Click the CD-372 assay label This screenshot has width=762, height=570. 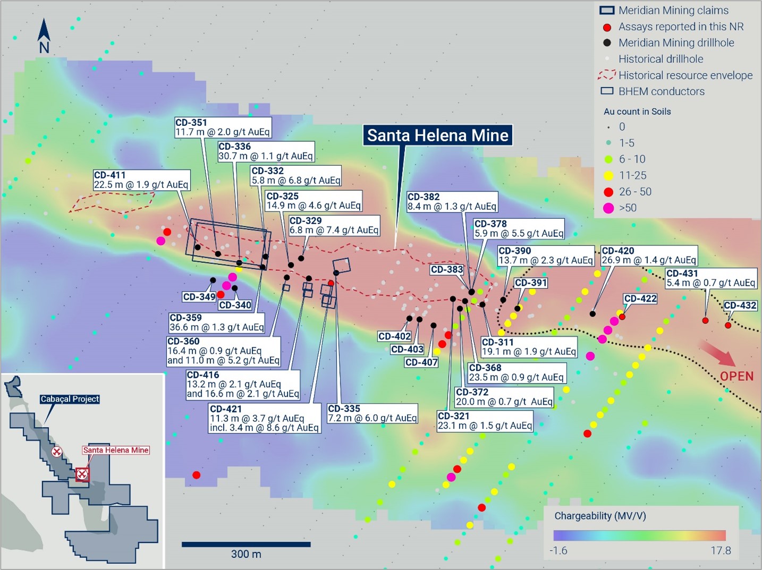(504, 397)
